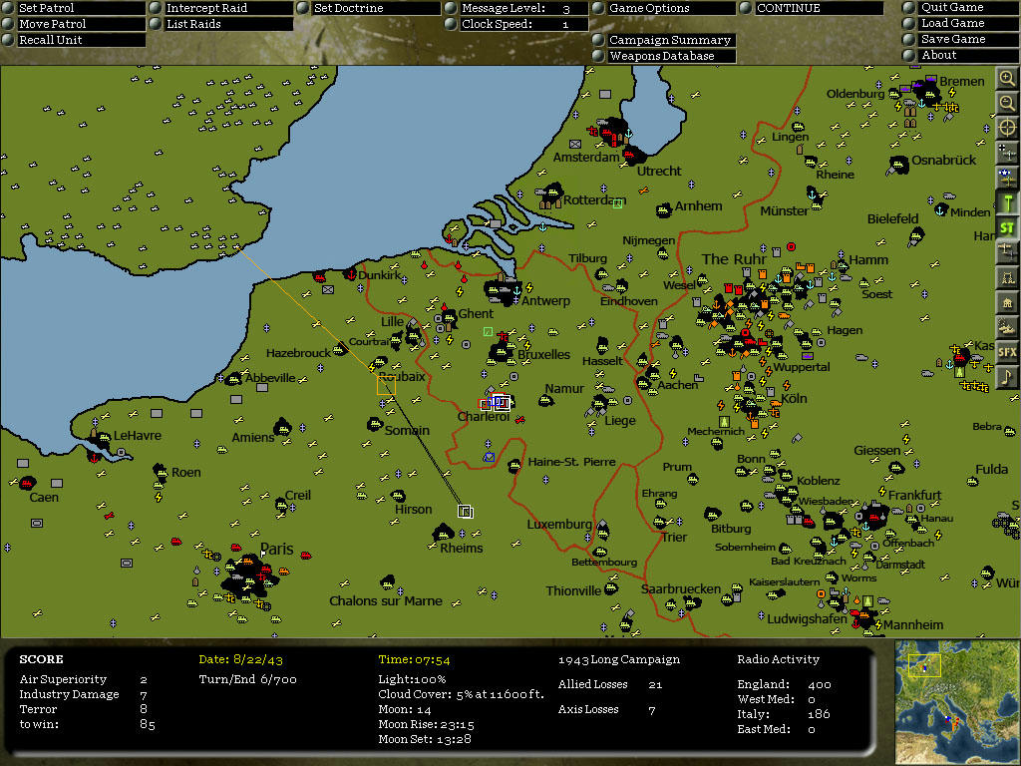Click the building targets icon in the sidebar
1021x766 pixels.
1007,302
